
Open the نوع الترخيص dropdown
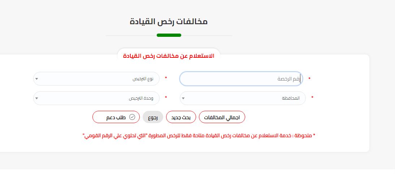(x=96, y=79)
